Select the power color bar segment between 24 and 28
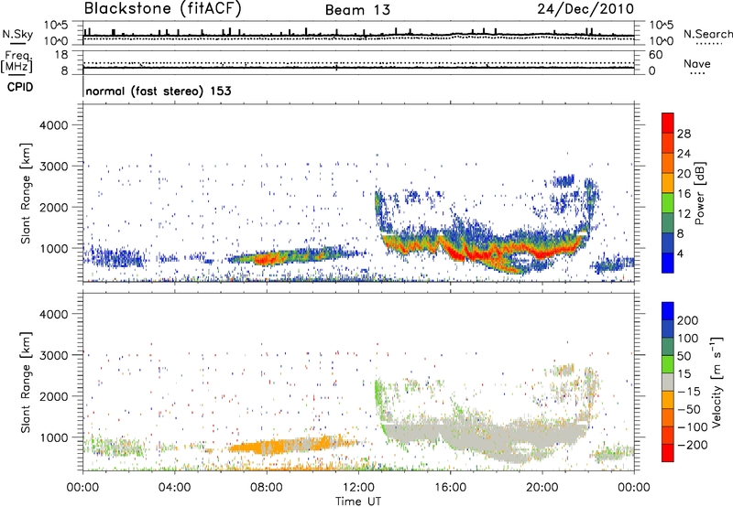Viewport: 733px width, 507px height. point(668,144)
